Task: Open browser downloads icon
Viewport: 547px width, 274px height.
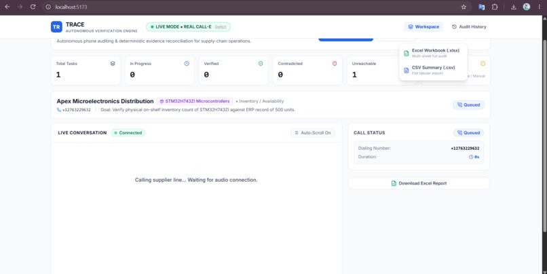Action: 514,7
